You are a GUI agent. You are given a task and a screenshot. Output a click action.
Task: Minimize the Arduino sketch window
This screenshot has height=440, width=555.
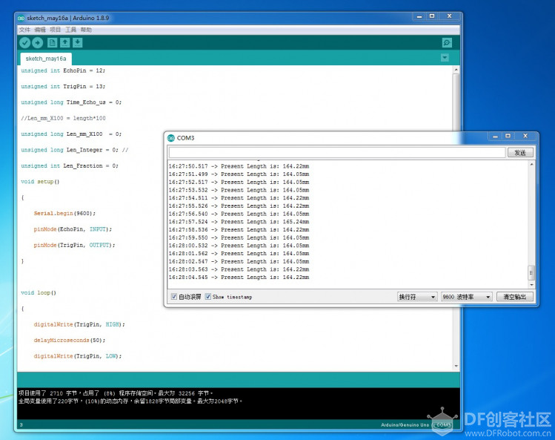tap(419, 16)
